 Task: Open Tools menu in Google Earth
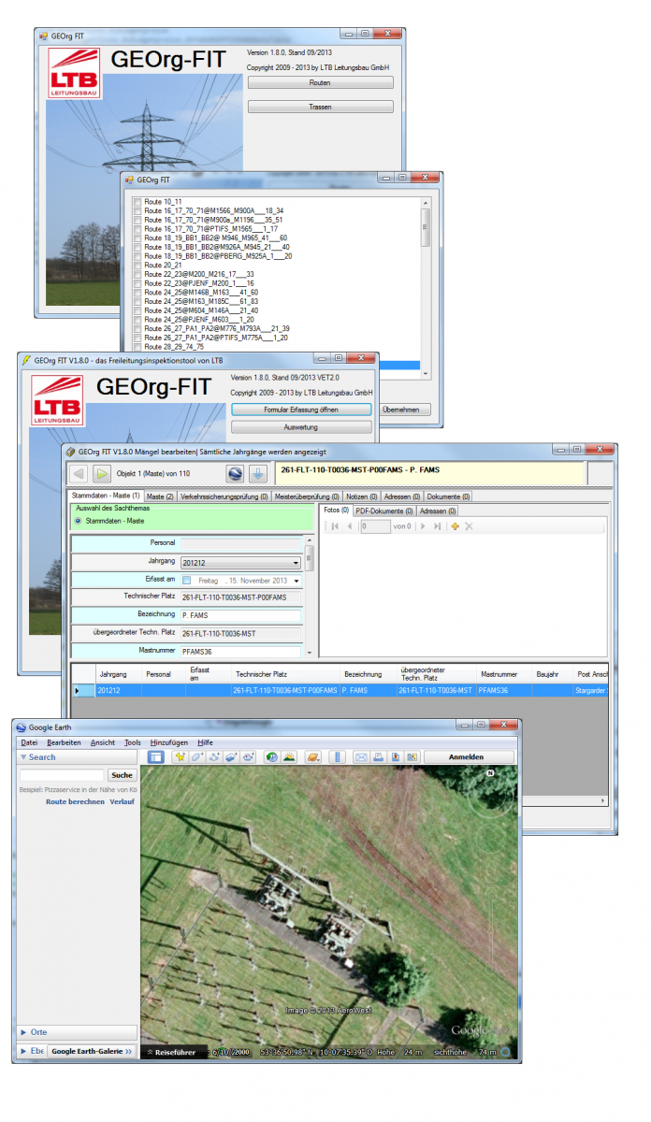(133, 742)
